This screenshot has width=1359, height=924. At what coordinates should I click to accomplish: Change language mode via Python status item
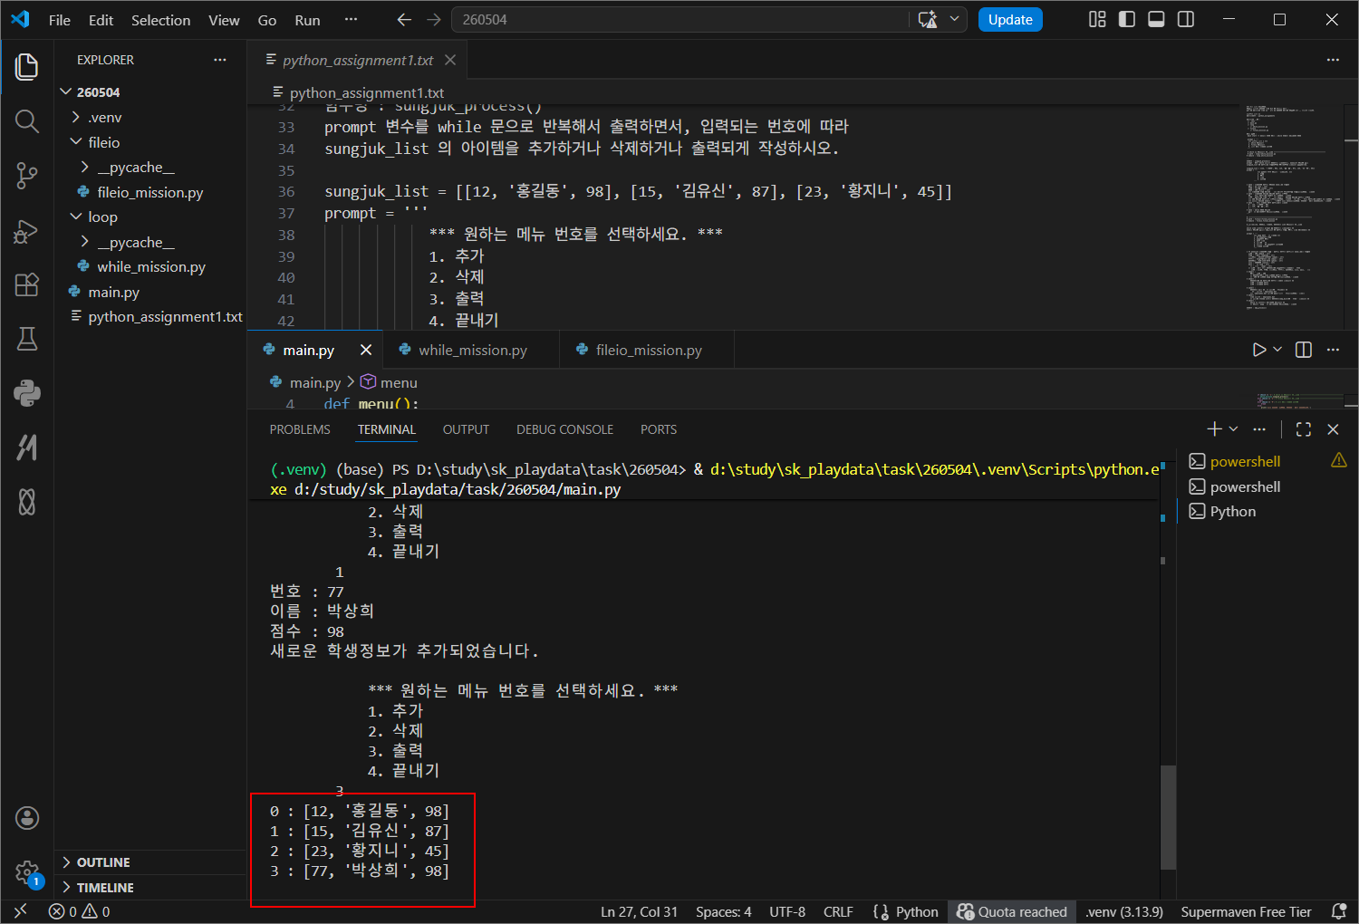pyautogui.click(x=917, y=911)
